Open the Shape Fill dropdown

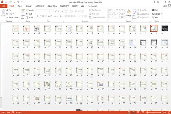(x=142, y=10)
